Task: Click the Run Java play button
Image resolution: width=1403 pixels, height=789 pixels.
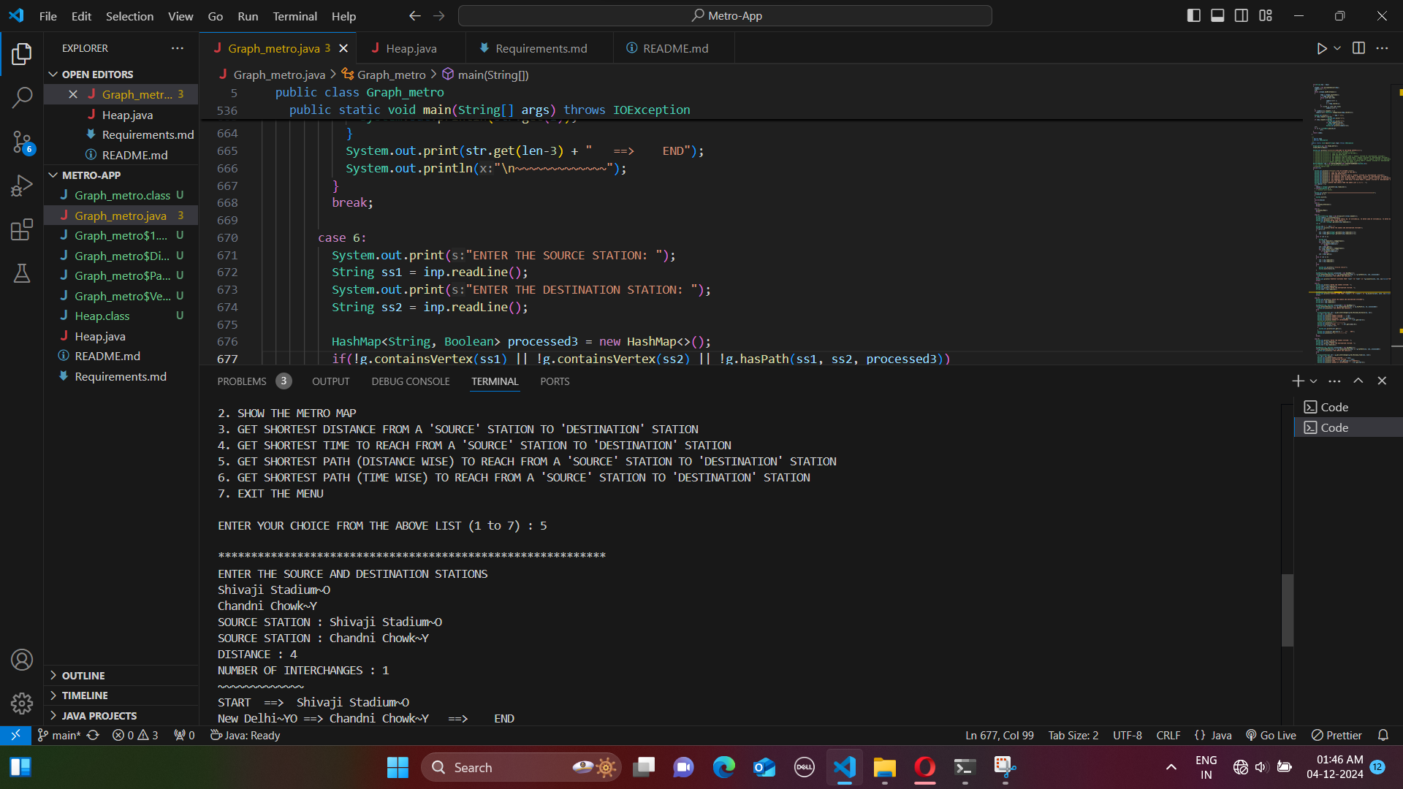Action: [1321, 48]
